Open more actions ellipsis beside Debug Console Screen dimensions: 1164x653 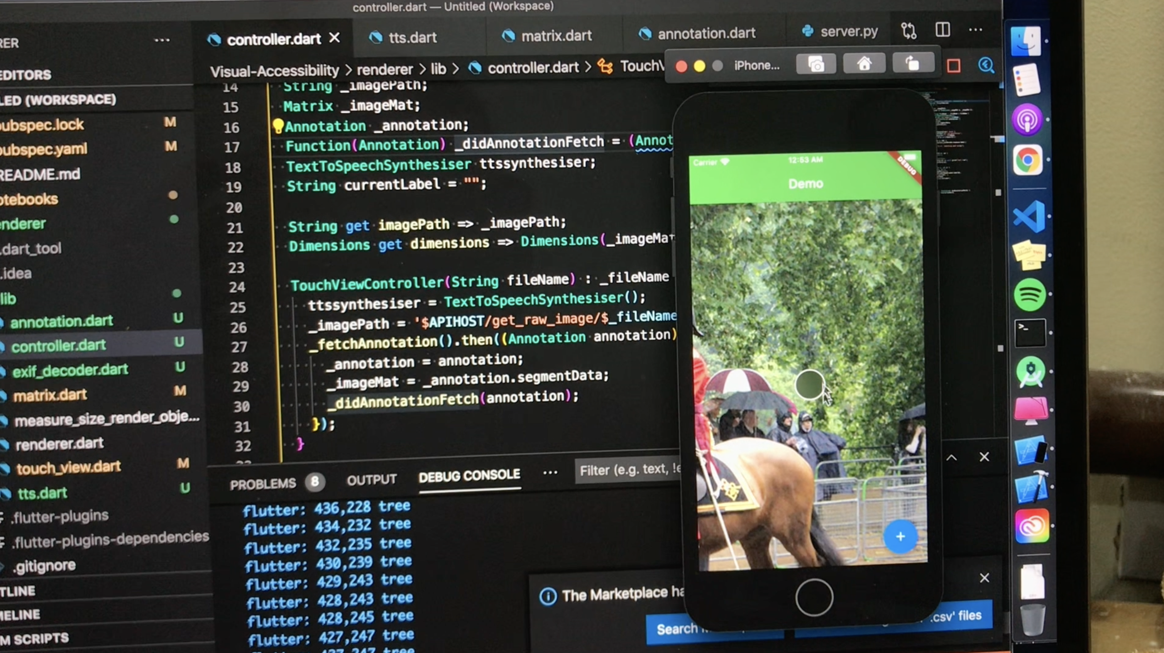tap(550, 473)
